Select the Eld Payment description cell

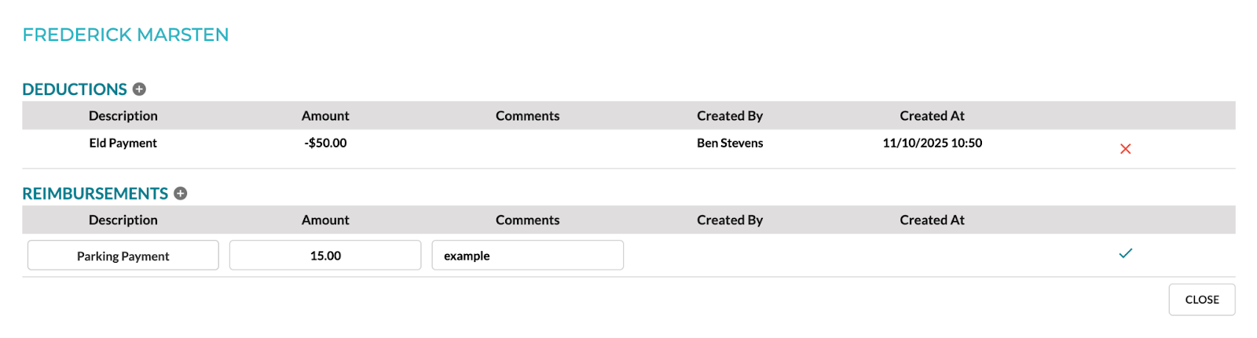pos(123,143)
